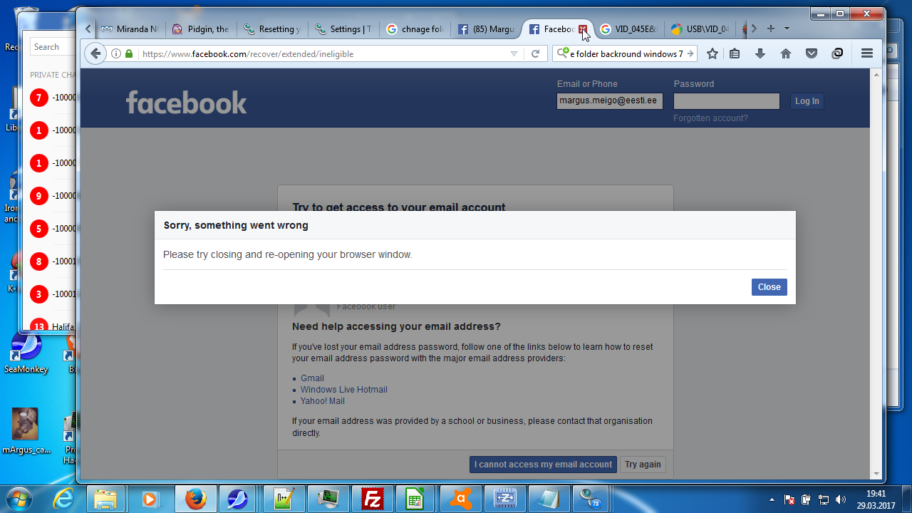Switch to the VID_045E Google tab
Screen dimensions: 912x513
point(629,29)
